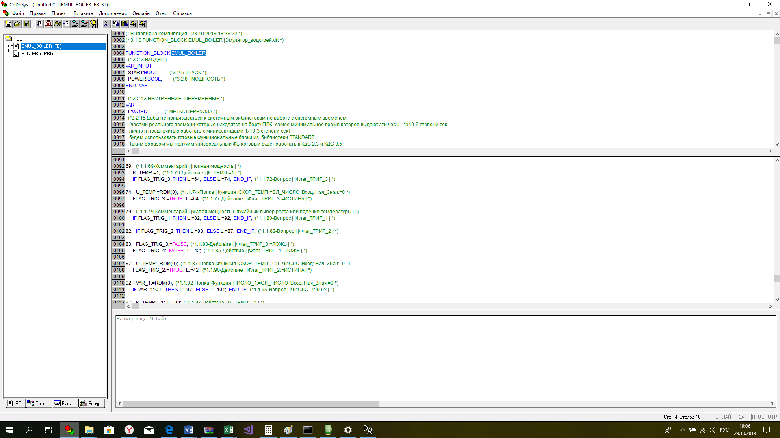
Task: Open the Онлайн menu
Action: (141, 13)
